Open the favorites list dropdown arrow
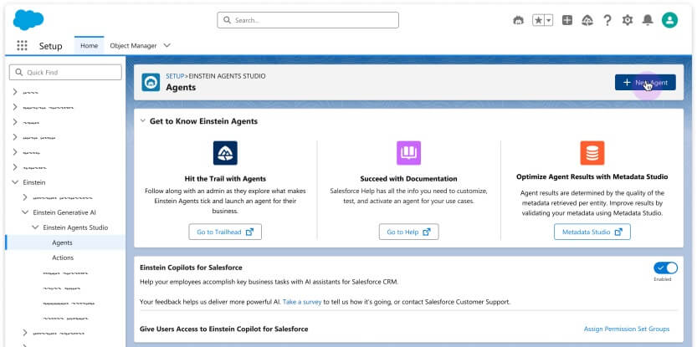This screenshot has width=697, height=347. [x=549, y=20]
